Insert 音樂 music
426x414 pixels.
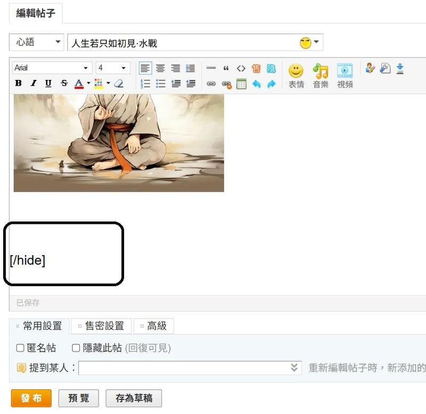click(x=321, y=76)
